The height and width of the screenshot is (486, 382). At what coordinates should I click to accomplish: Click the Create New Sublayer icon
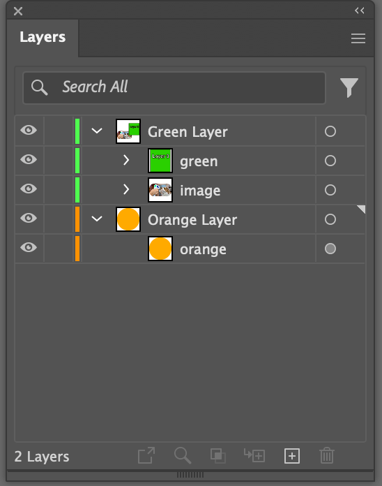tap(254, 455)
